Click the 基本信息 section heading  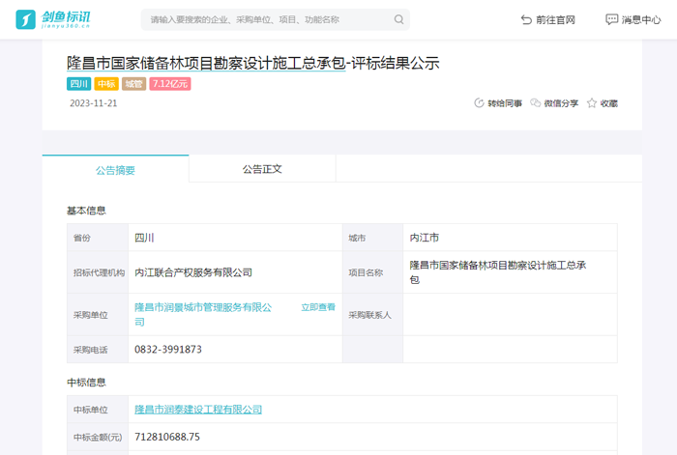(86, 211)
